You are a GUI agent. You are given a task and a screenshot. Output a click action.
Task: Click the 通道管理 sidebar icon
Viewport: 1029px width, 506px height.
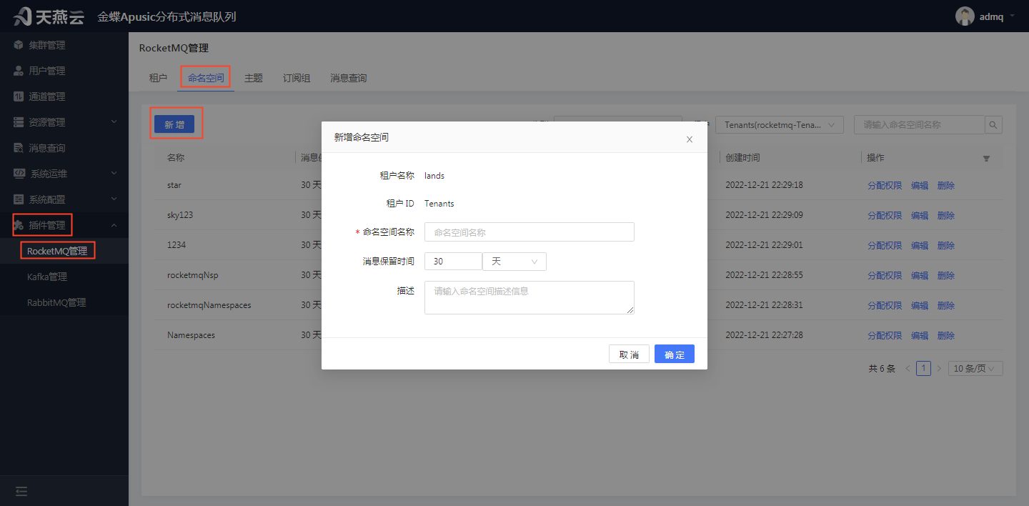(x=19, y=96)
